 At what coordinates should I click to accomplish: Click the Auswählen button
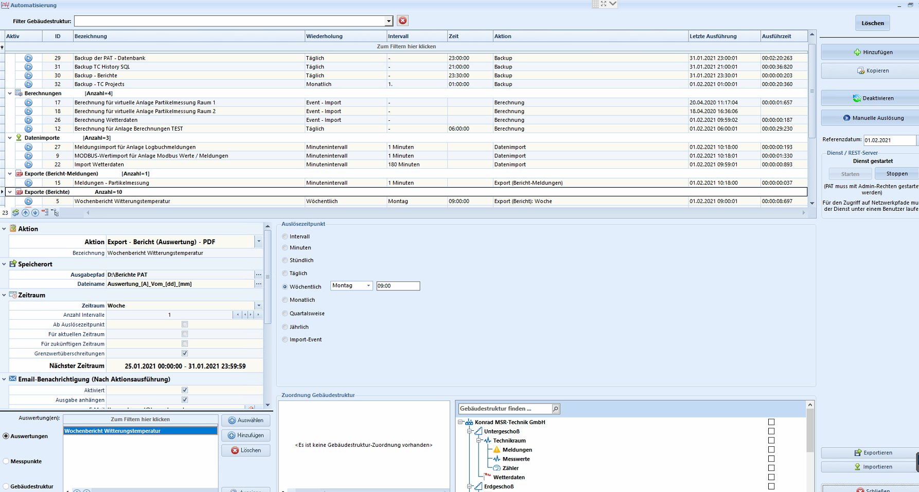[245, 420]
